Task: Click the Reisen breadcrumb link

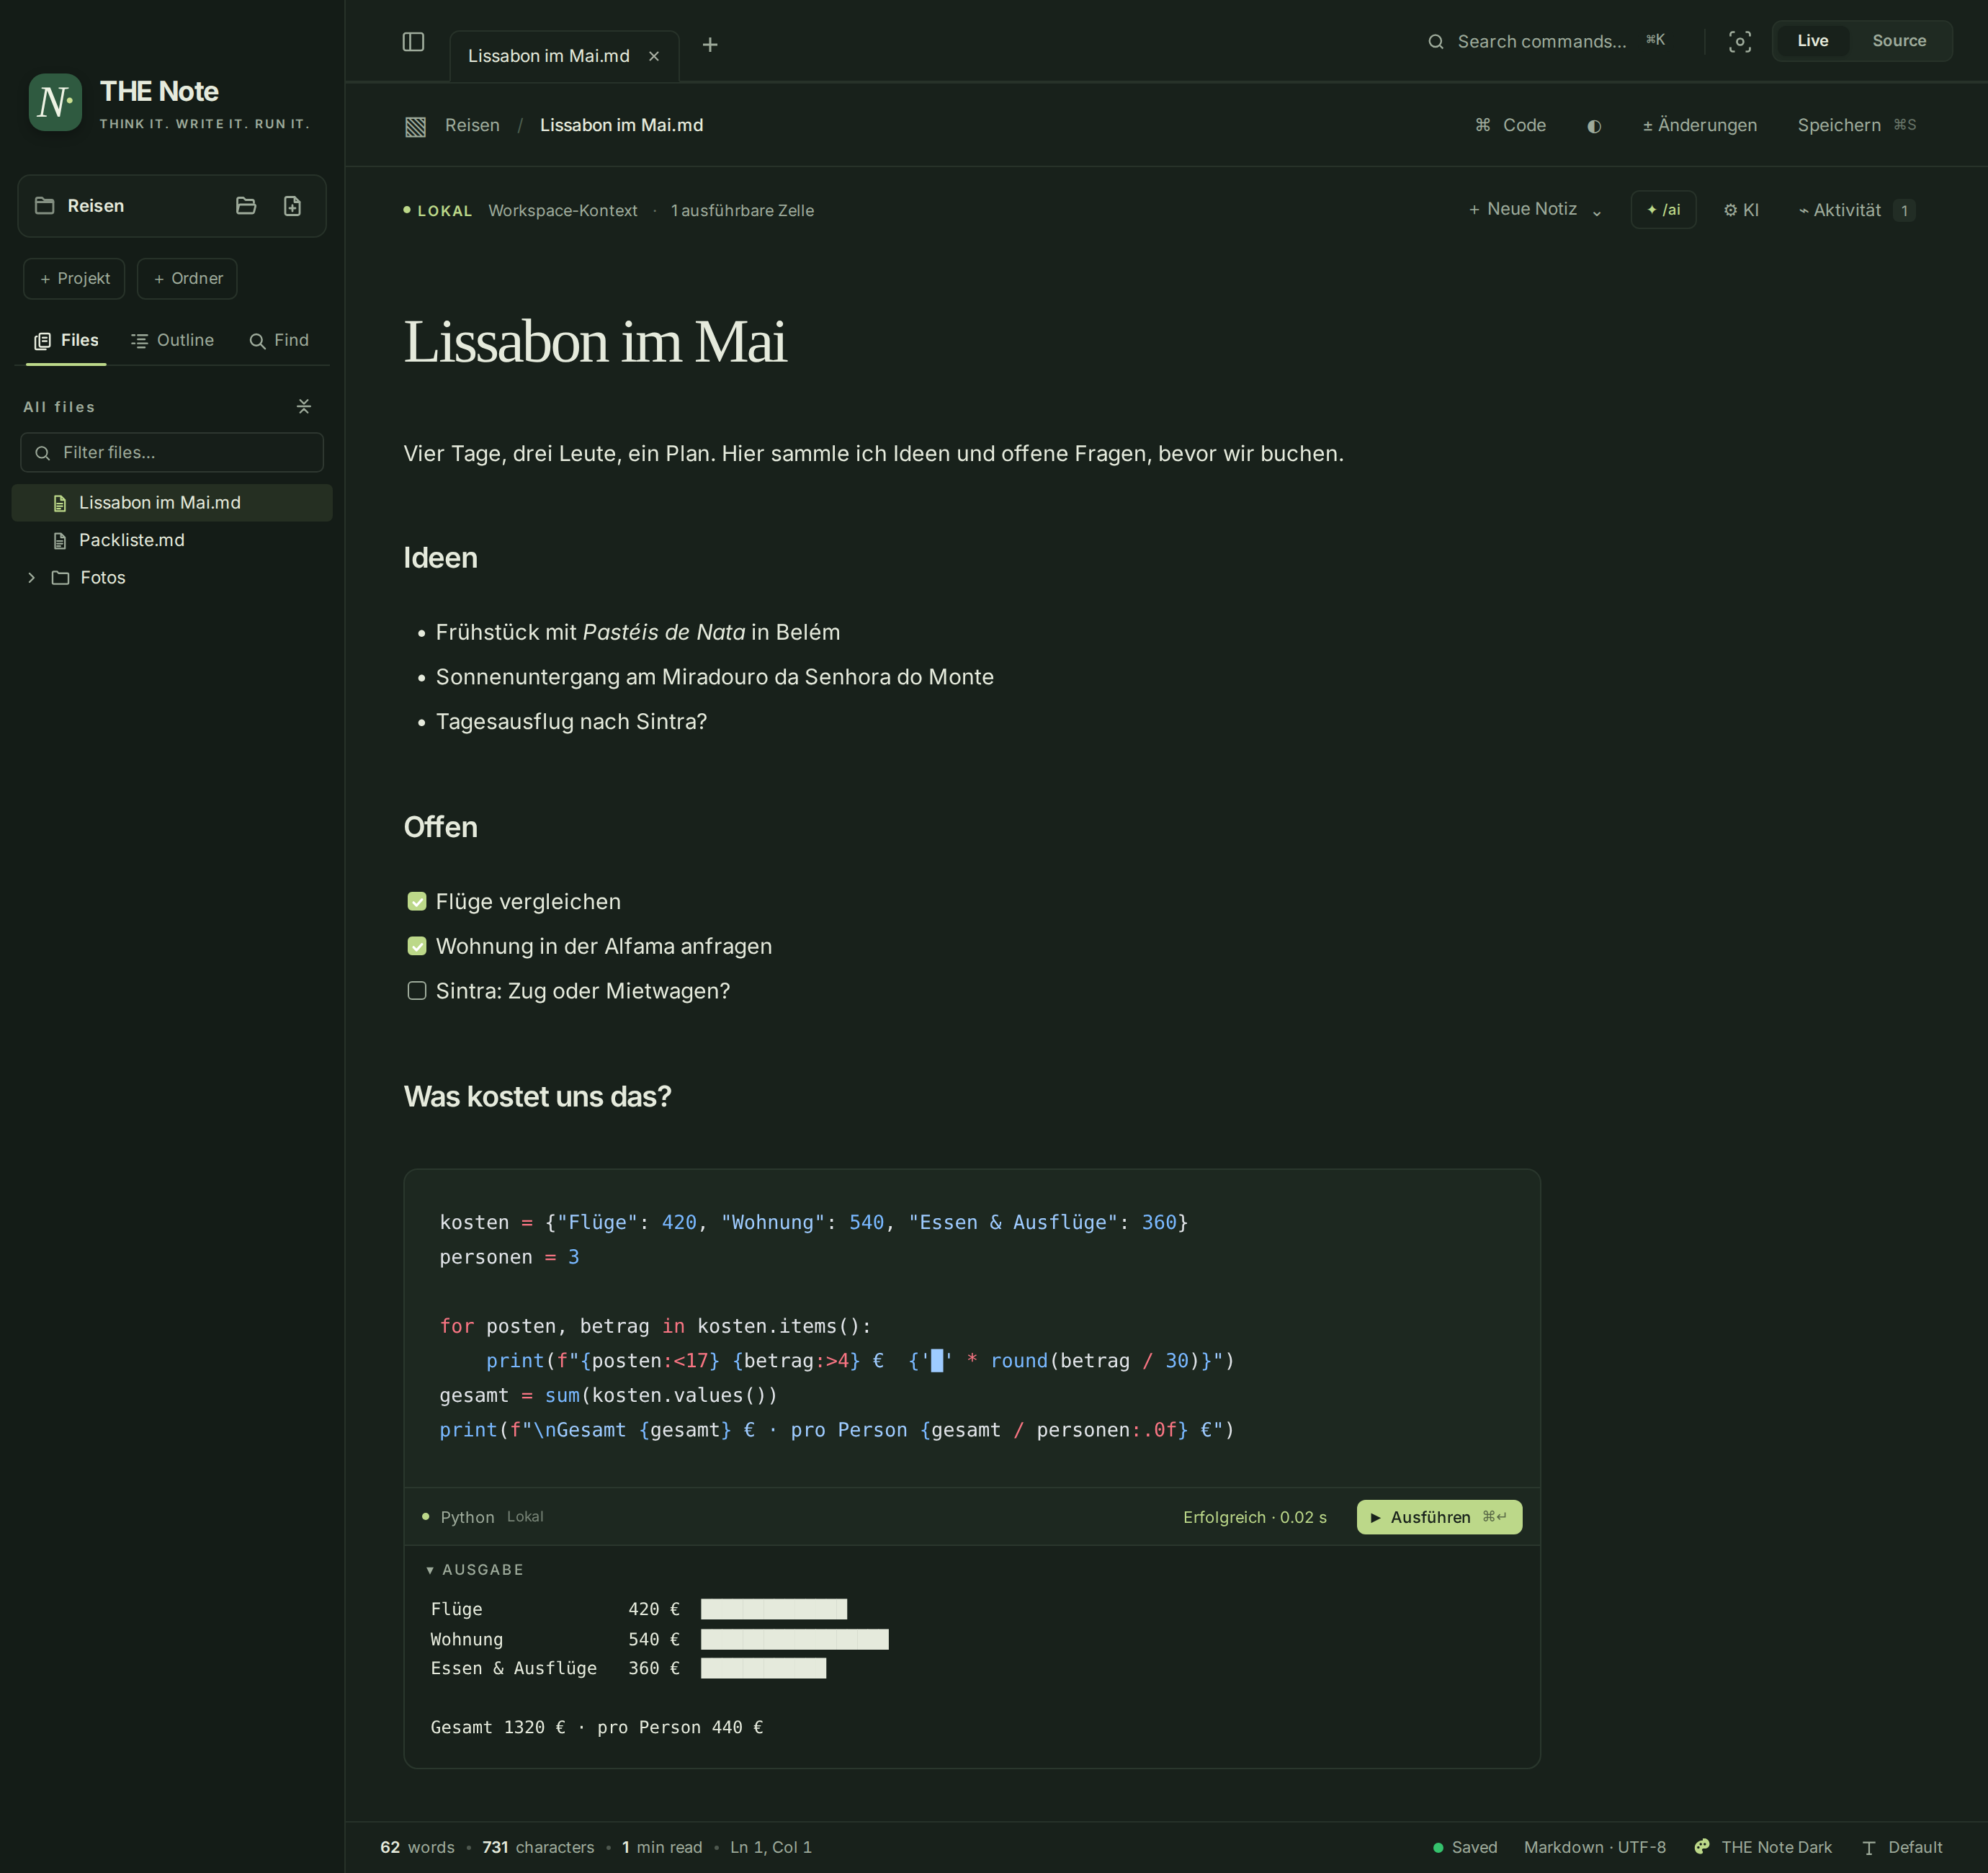Action: coord(472,125)
